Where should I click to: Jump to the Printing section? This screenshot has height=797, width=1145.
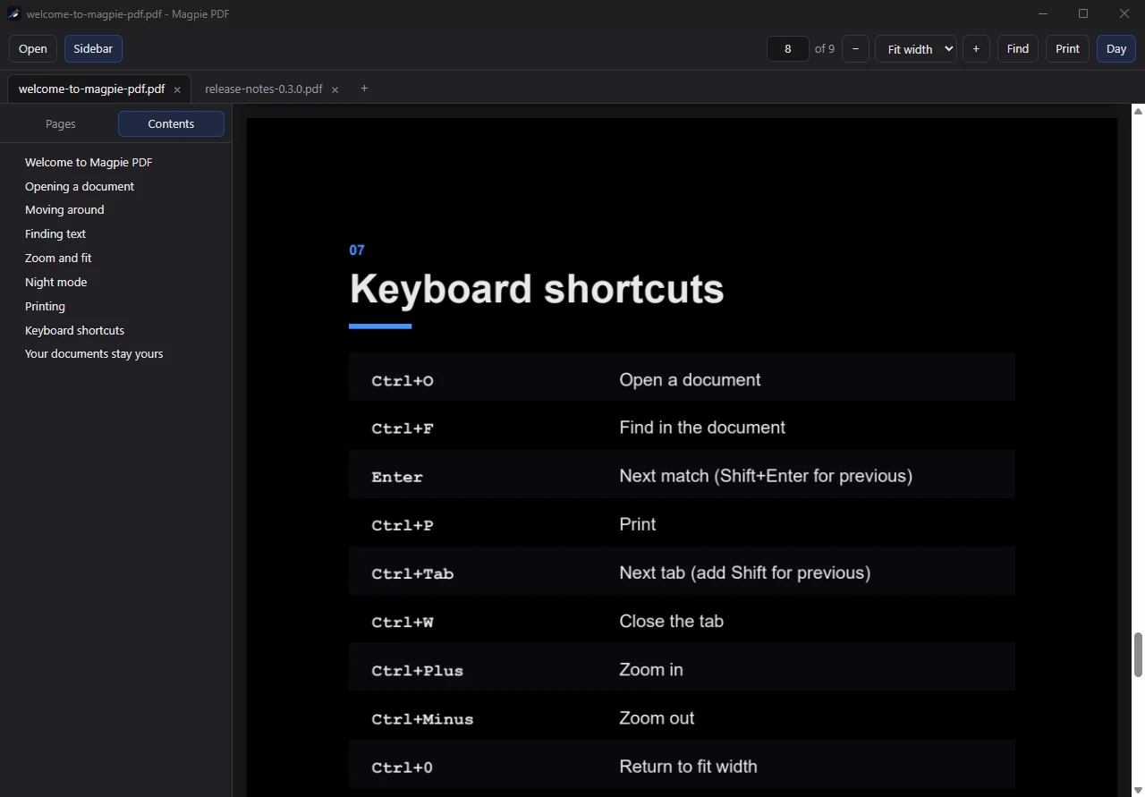coord(45,307)
